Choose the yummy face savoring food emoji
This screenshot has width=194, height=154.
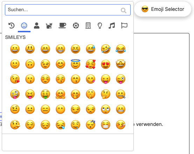click(x=91, y=79)
